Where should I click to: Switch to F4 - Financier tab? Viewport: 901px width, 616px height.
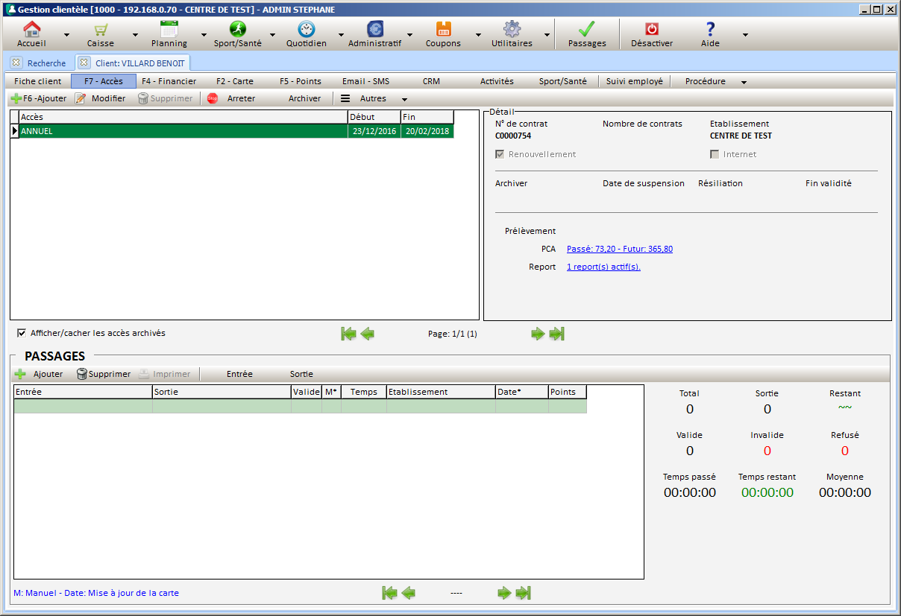pyautogui.click(x=169, y=81)
